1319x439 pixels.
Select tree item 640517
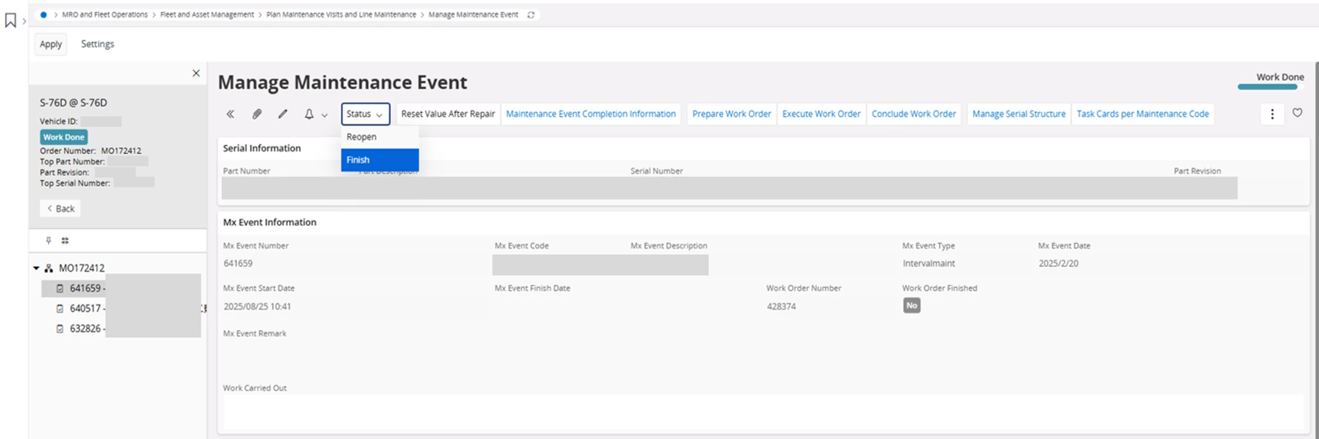(x=85, y=308)
